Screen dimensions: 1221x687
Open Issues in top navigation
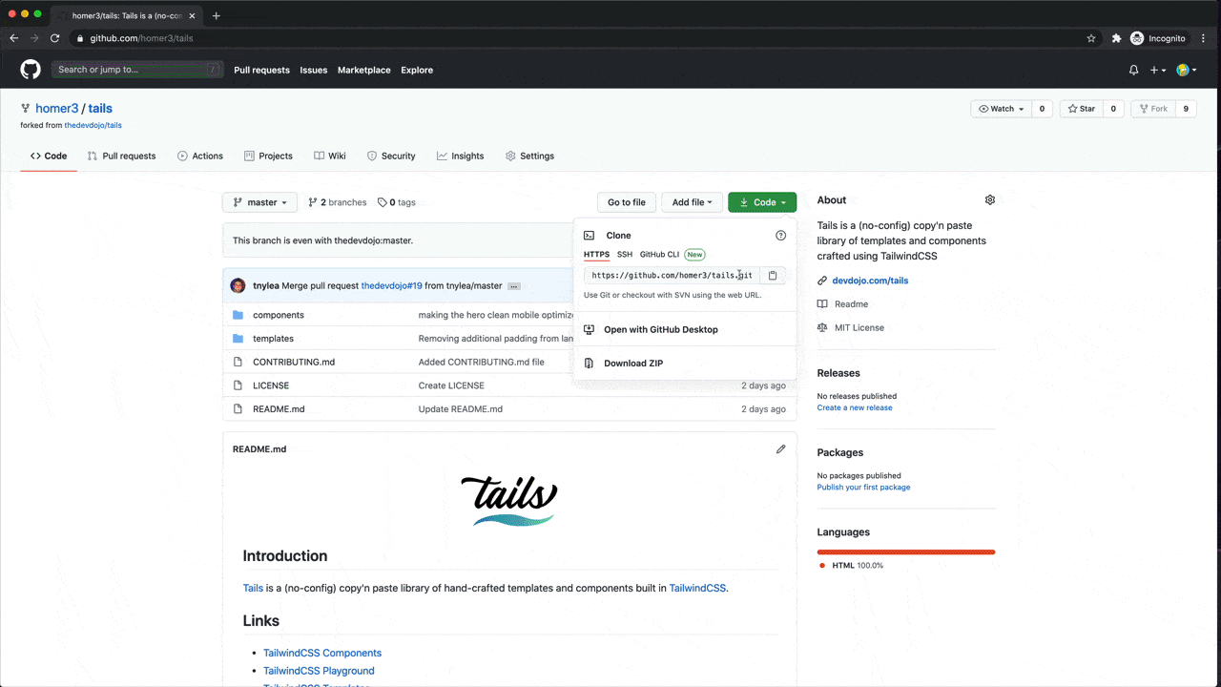(x=314, y=70)
